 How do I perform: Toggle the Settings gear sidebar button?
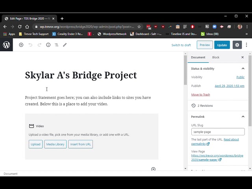click(237, 45)
